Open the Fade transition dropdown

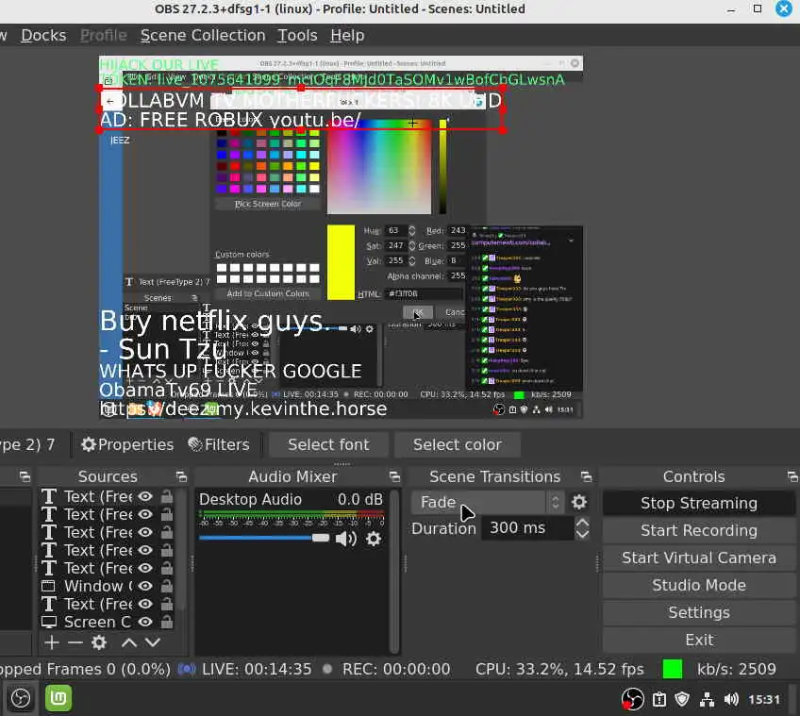488,502
